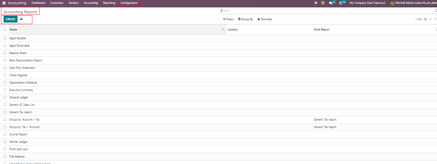This screenshot has height=164, width=437.
Task: Open the VoIP phone icon
Action: (323, 3)
